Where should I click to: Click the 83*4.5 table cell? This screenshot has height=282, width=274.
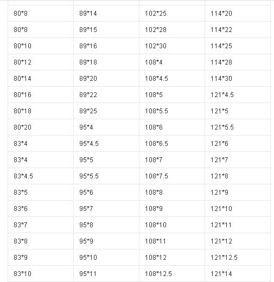point(41,176)
